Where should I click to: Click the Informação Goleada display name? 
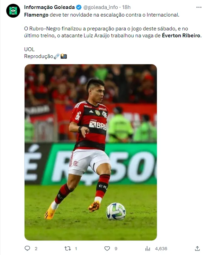pyautogui.click(x=50, y=7)
